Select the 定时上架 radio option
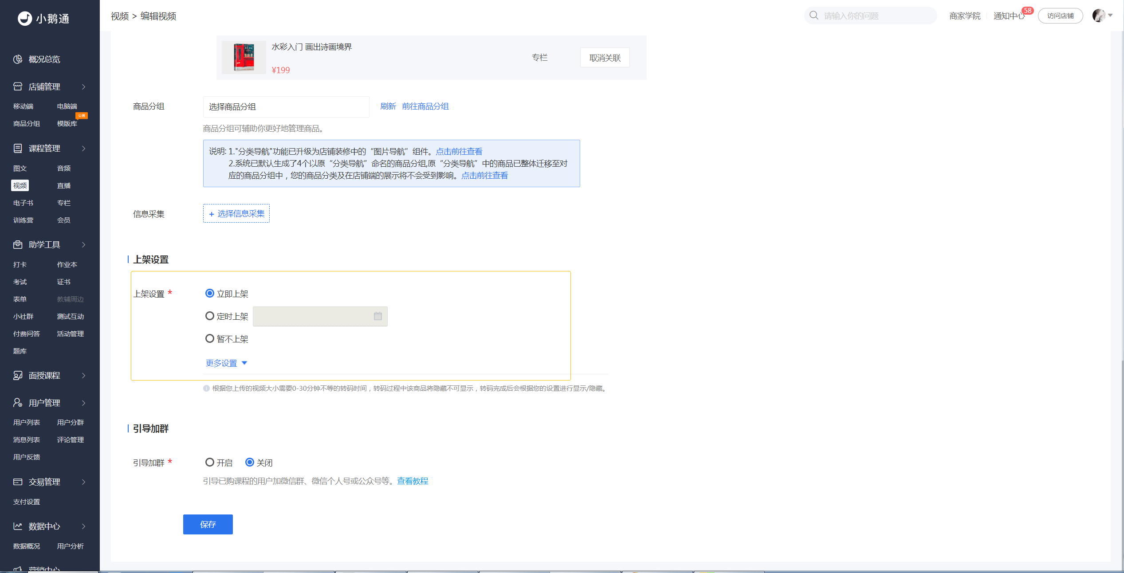This screenshot has height=573, width=1124. [x=210, y=316]
